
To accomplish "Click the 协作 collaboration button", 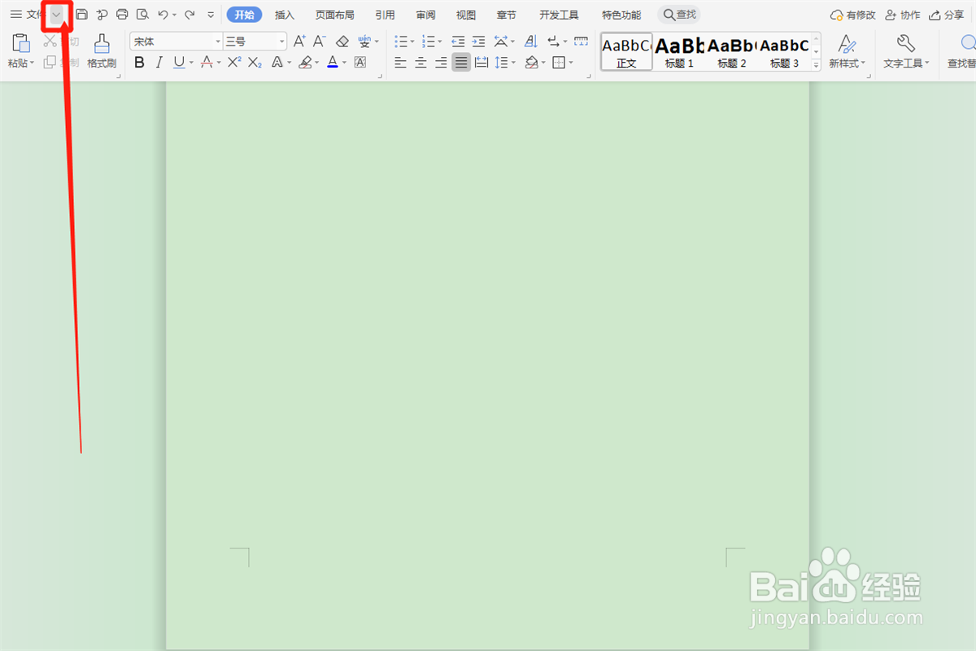I will 902,15.
